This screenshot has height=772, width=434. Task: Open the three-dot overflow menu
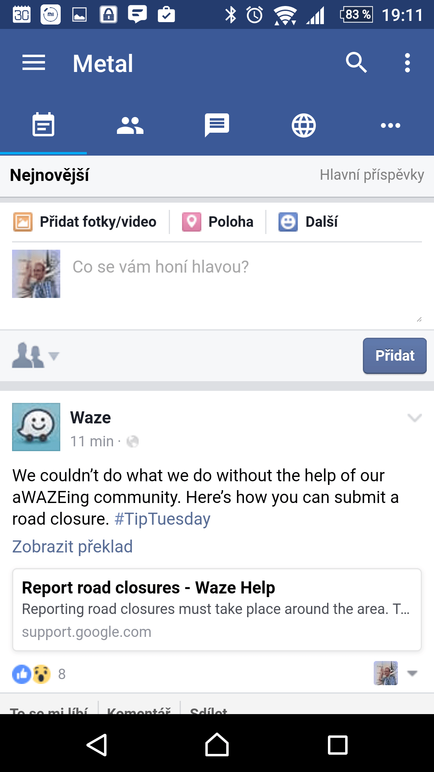[407, 63]
